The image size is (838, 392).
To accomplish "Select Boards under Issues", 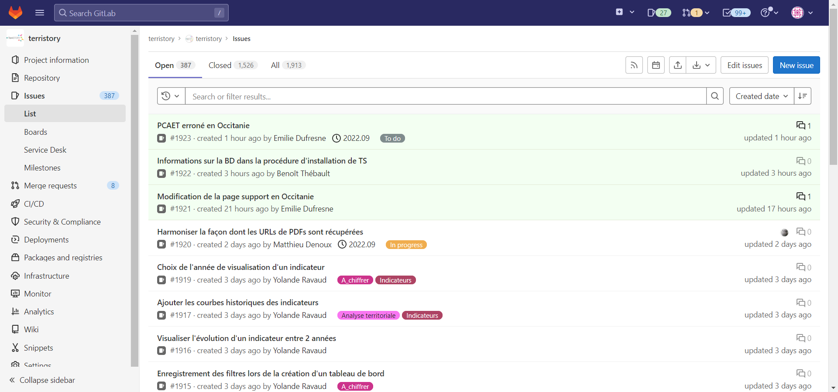I will (65, 132).
